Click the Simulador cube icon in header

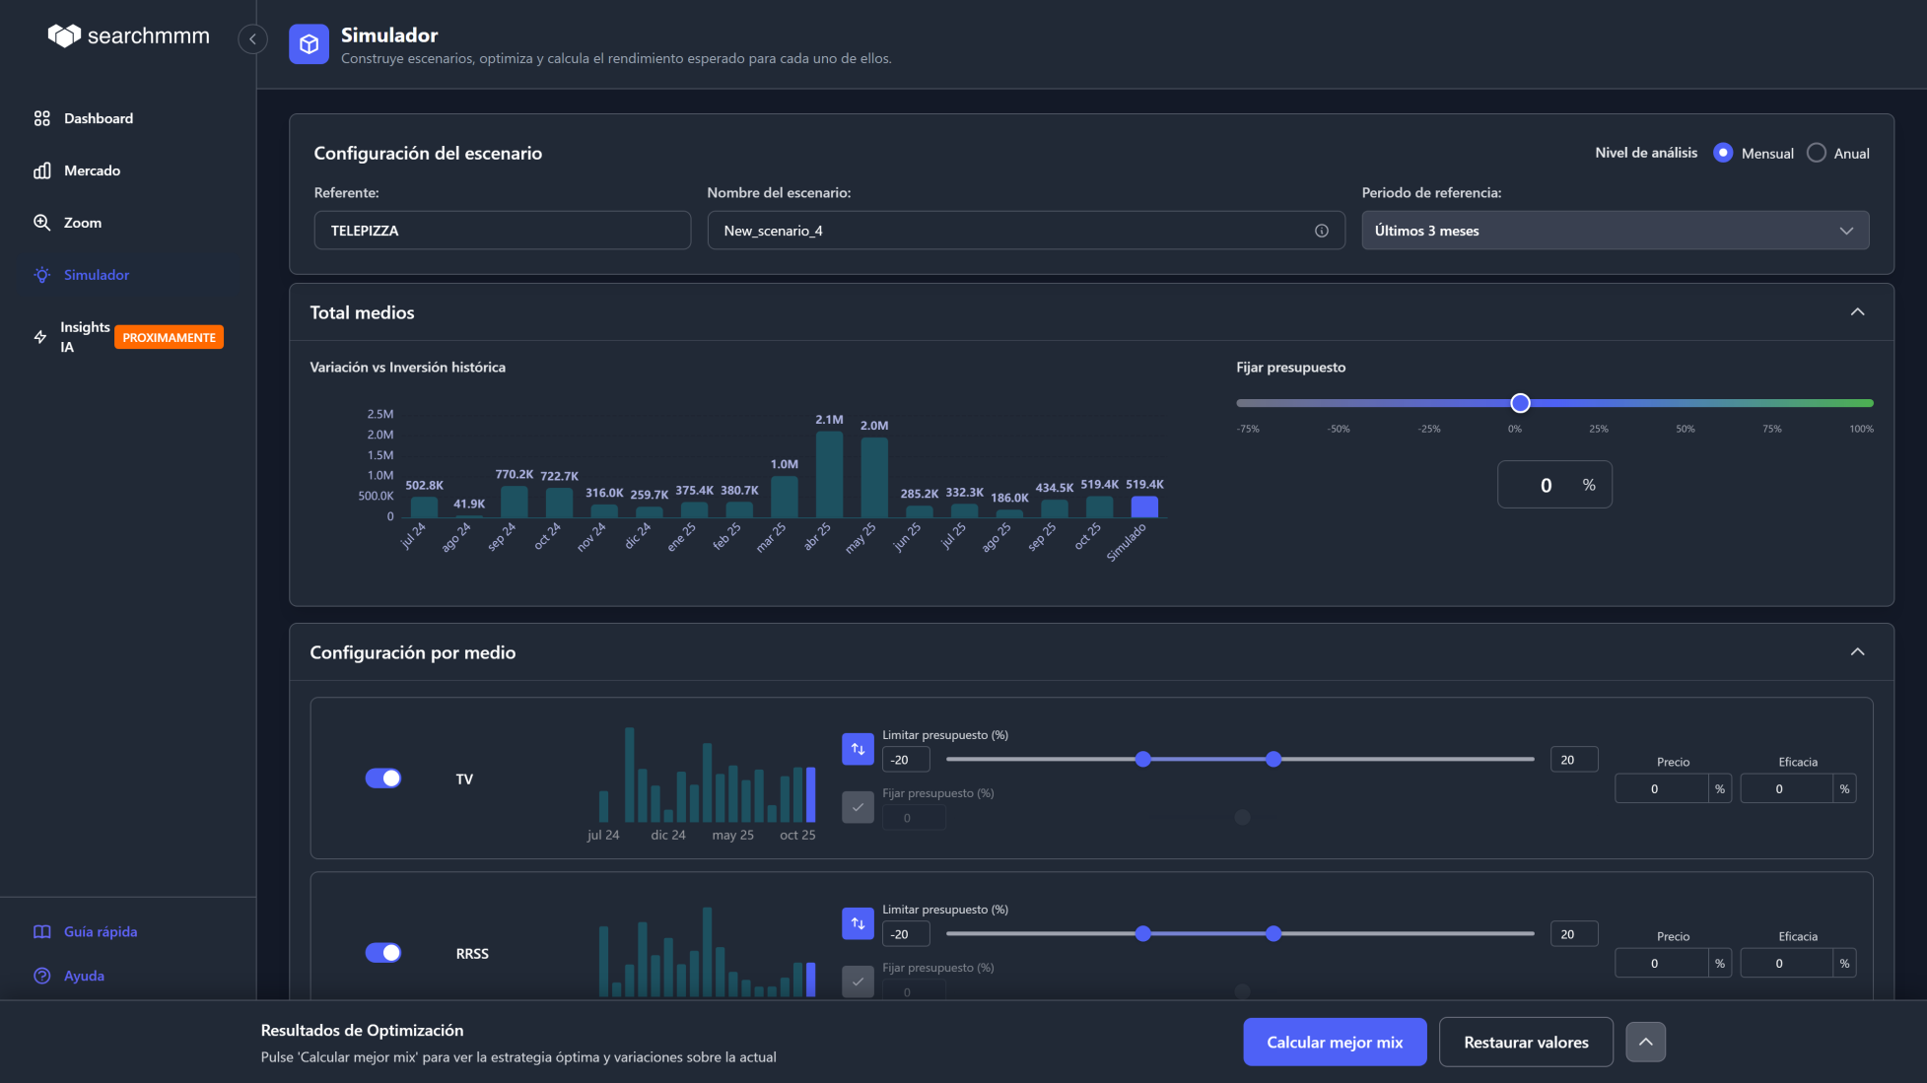point(309,44)
